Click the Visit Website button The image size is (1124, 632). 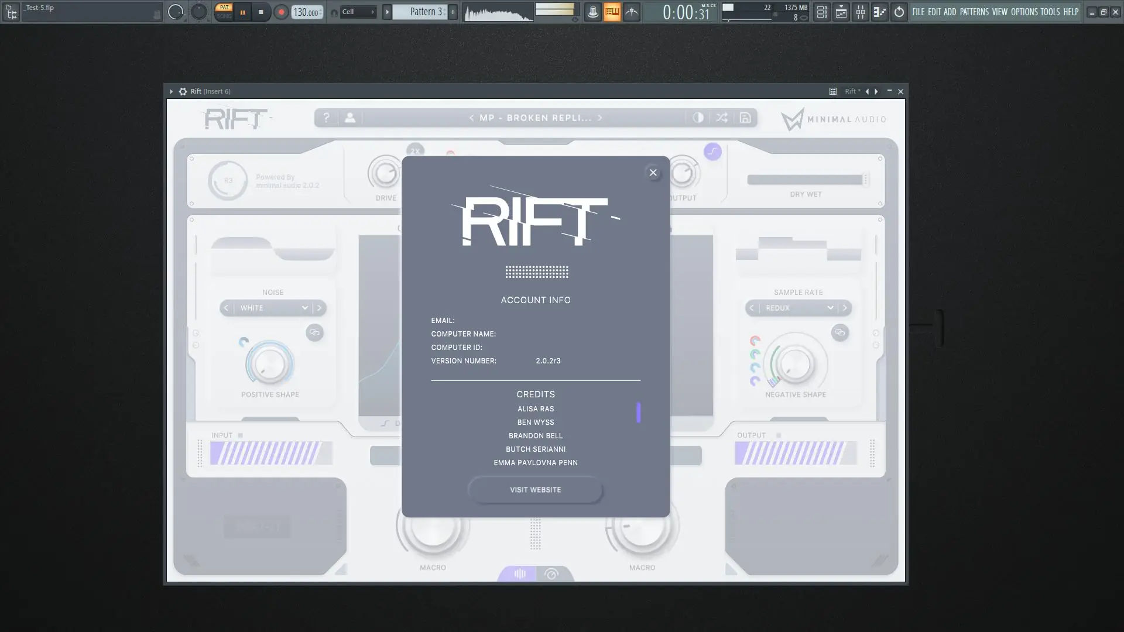[x=535, y=490]
